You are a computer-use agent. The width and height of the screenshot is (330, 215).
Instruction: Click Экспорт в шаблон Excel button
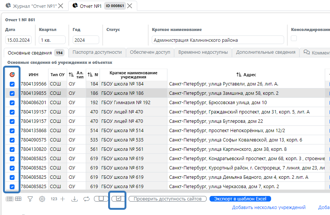tap(240, 199)
